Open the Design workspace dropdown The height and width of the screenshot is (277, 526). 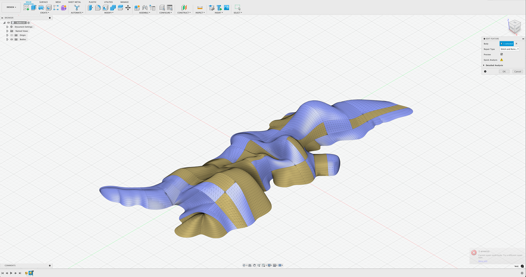(x=12, y=7)
